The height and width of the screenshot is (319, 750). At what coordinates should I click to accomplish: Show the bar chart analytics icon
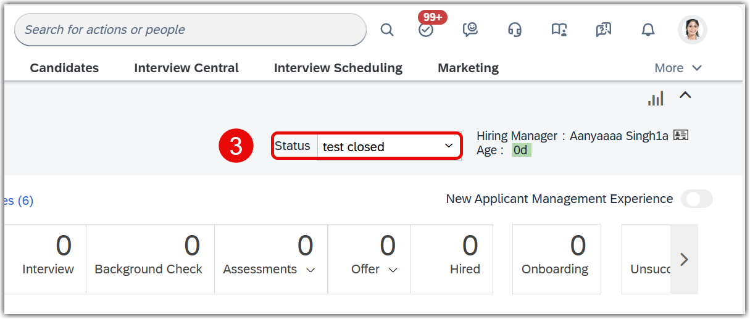[656, 98]
